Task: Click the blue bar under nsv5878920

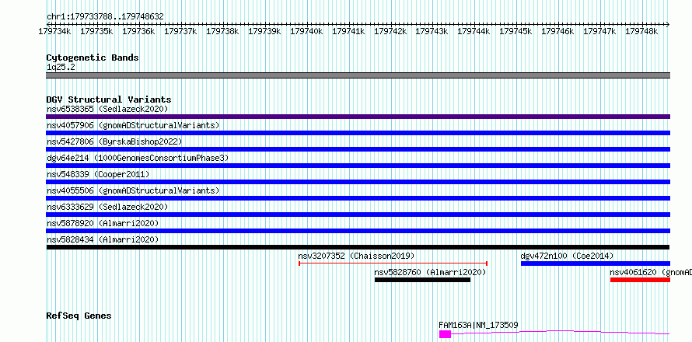Action: click(358, 231)
